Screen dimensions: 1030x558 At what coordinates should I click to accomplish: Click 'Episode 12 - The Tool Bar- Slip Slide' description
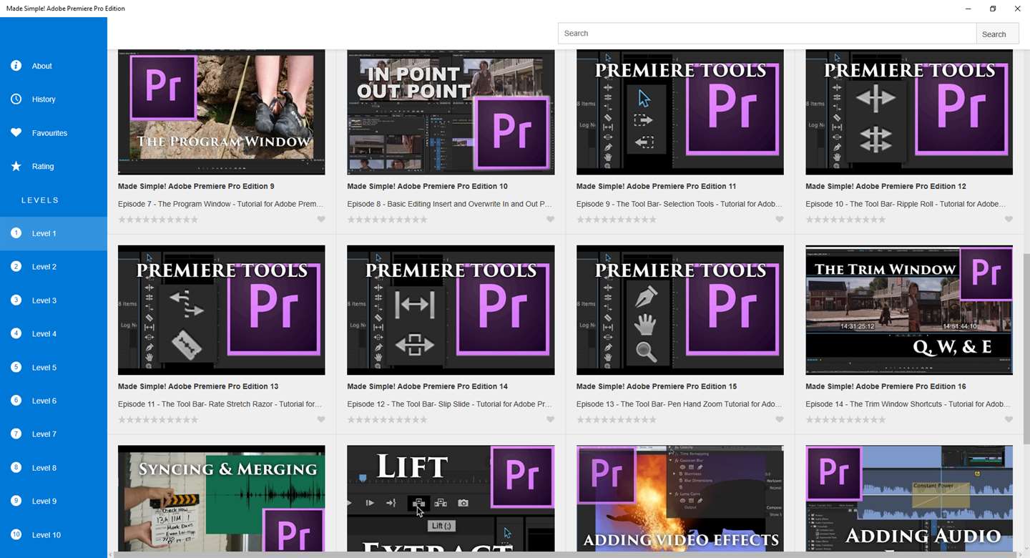(449, 404)
